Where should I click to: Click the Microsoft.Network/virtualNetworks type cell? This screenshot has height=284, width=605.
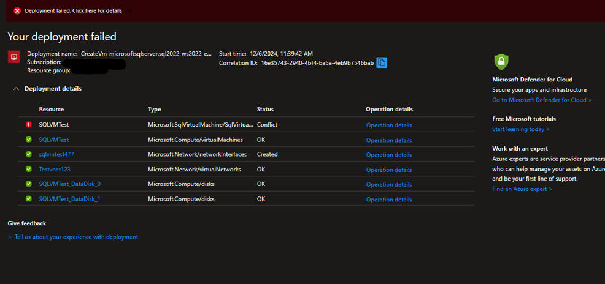195,170
